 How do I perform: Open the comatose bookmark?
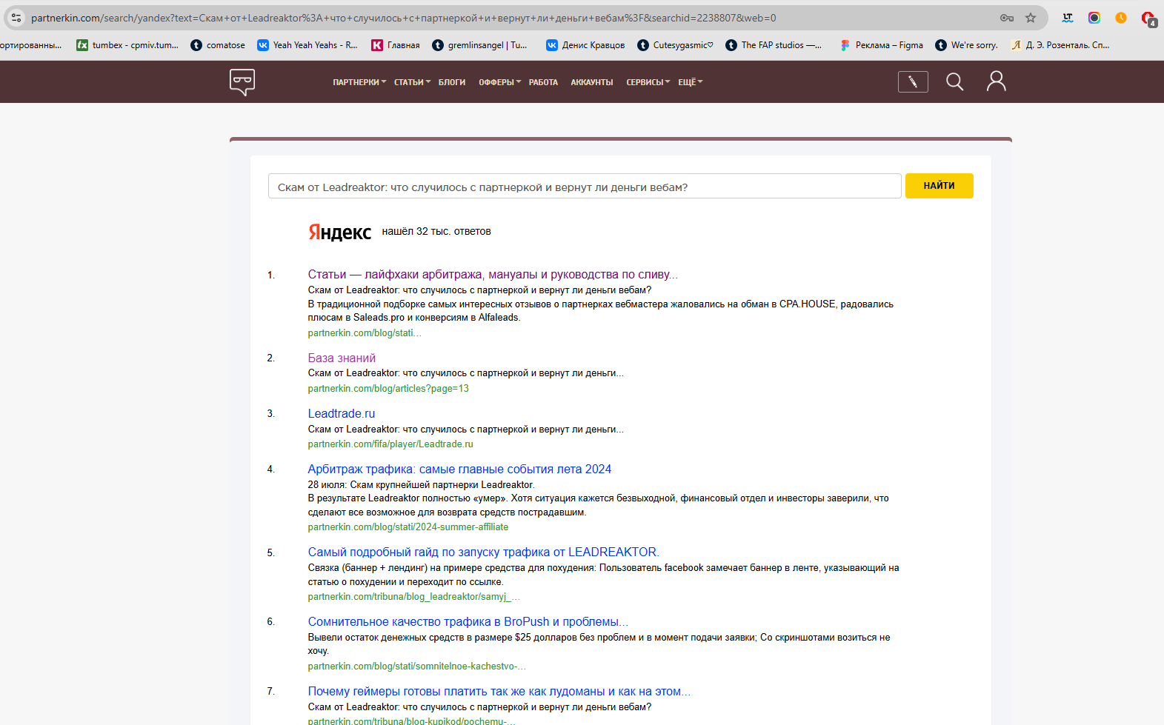(218, 45)
